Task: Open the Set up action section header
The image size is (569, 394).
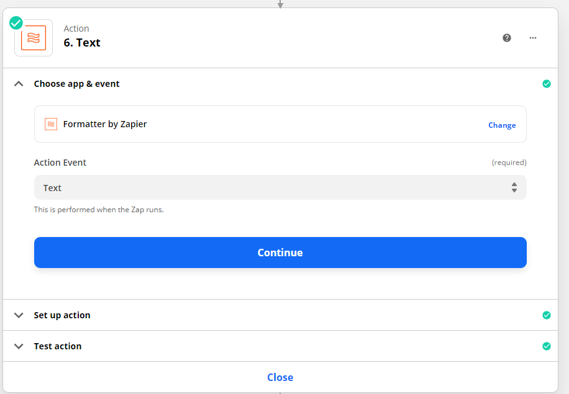Action: (280, 315)
